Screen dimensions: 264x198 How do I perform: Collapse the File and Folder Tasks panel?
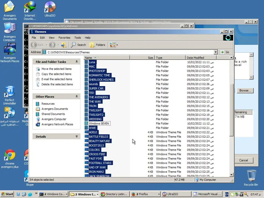(x=77, y=62)
